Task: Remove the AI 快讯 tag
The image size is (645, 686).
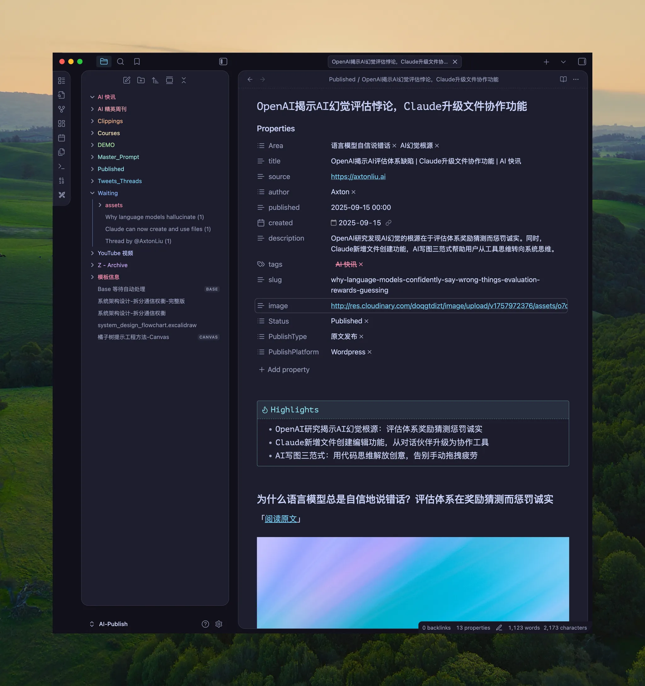Action: coord(361,264)
